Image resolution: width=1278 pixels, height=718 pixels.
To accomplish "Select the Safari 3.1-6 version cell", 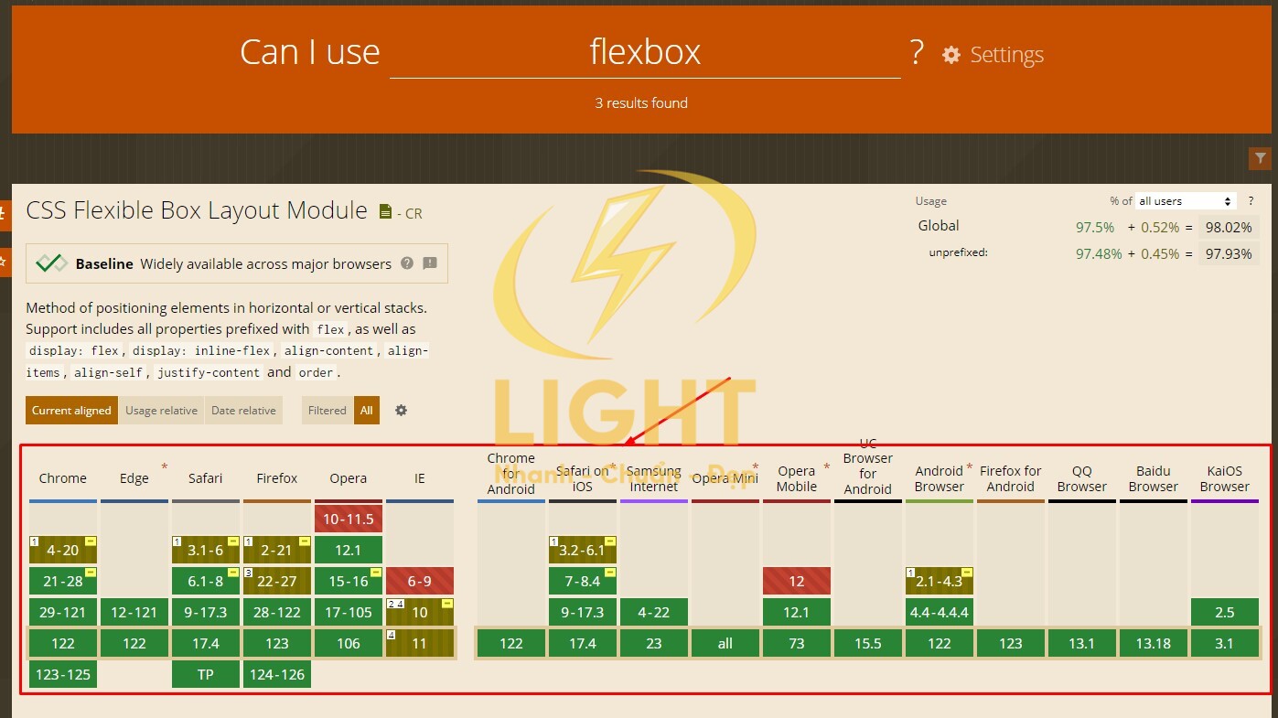I will point(206,550).
